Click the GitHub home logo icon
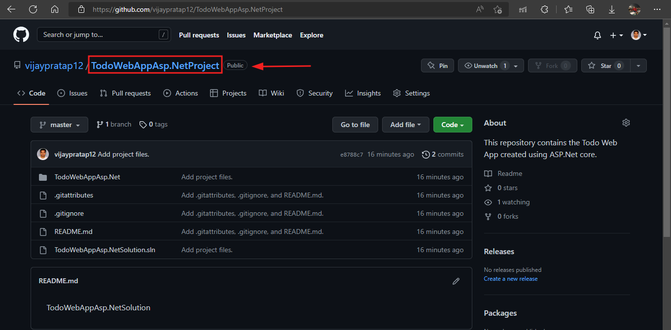This screenshot has width=671, height=330. pyautogui.click(x=21, y=34)
